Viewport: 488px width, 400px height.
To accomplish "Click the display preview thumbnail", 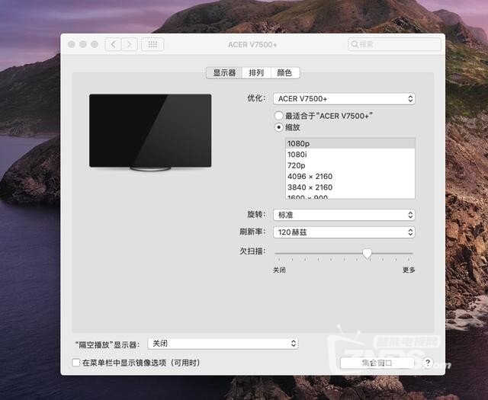I will click(x=150, y=132).
